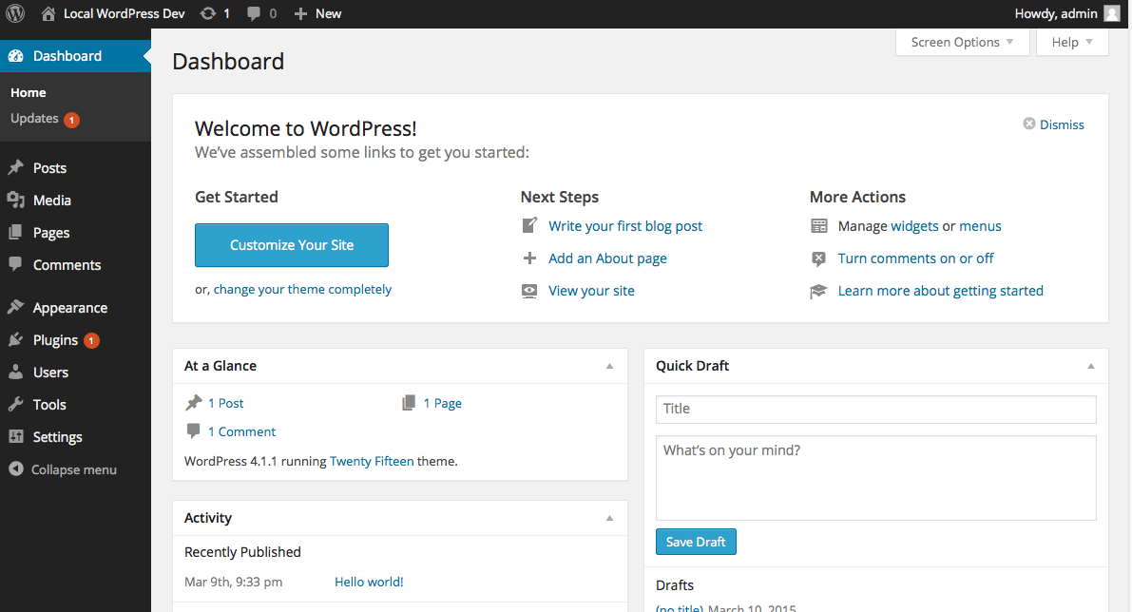Dismiss the Welcome to WordPress panel
This screenshot has height=612, width=1132.
point(1053,124)
